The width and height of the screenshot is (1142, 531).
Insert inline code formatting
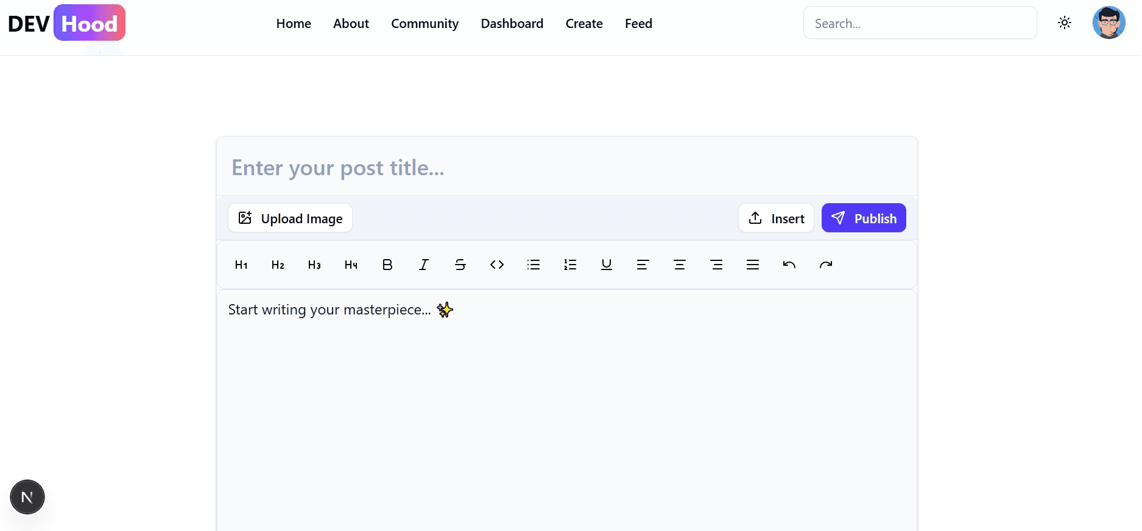[497, 265]
